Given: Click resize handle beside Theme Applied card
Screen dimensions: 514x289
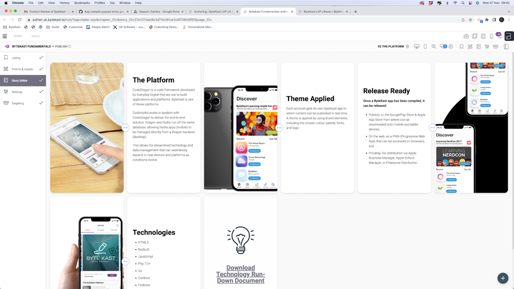Looking at the screenshot, I should pos(279,128).
